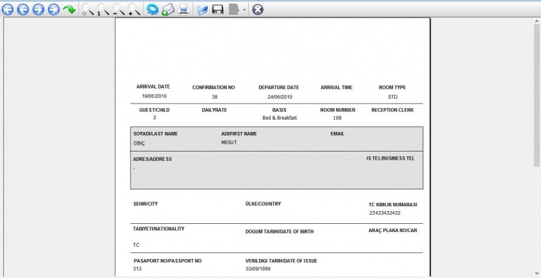Click first name value MESUT
This screenshot has width=541, height=278.
(229, 143)
